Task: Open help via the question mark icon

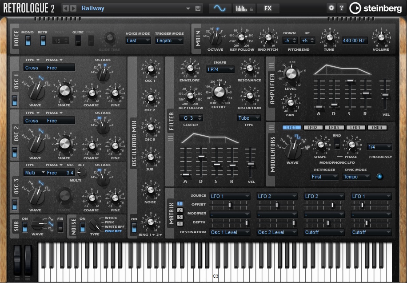Action: [341, 8]
